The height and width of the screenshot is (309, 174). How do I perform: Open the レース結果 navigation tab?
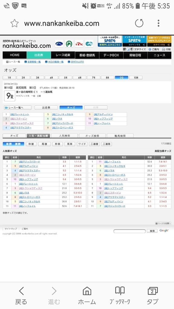[x=63, y=55]
